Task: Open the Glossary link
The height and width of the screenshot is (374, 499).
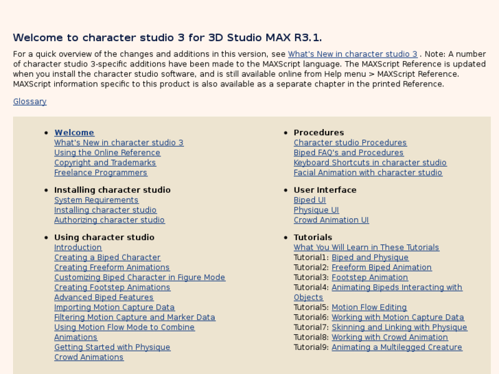Action: [30, 102]
